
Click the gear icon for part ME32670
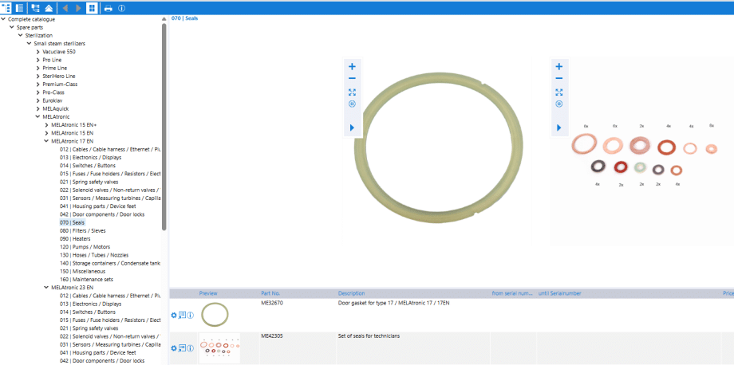click(x=174, y=316)
